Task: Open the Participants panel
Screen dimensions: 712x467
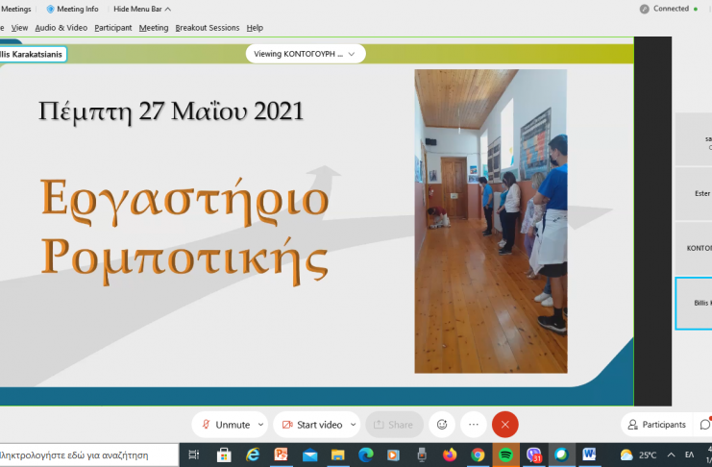Action: 655,425
